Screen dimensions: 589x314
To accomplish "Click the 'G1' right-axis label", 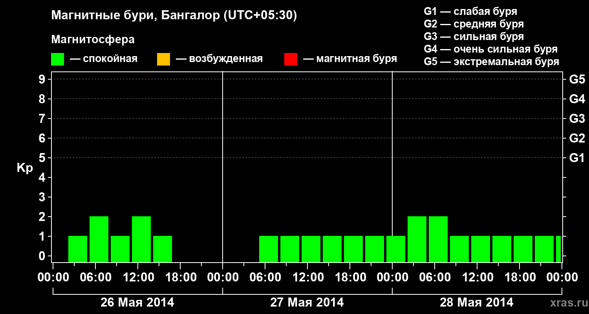I will [577, 158].
